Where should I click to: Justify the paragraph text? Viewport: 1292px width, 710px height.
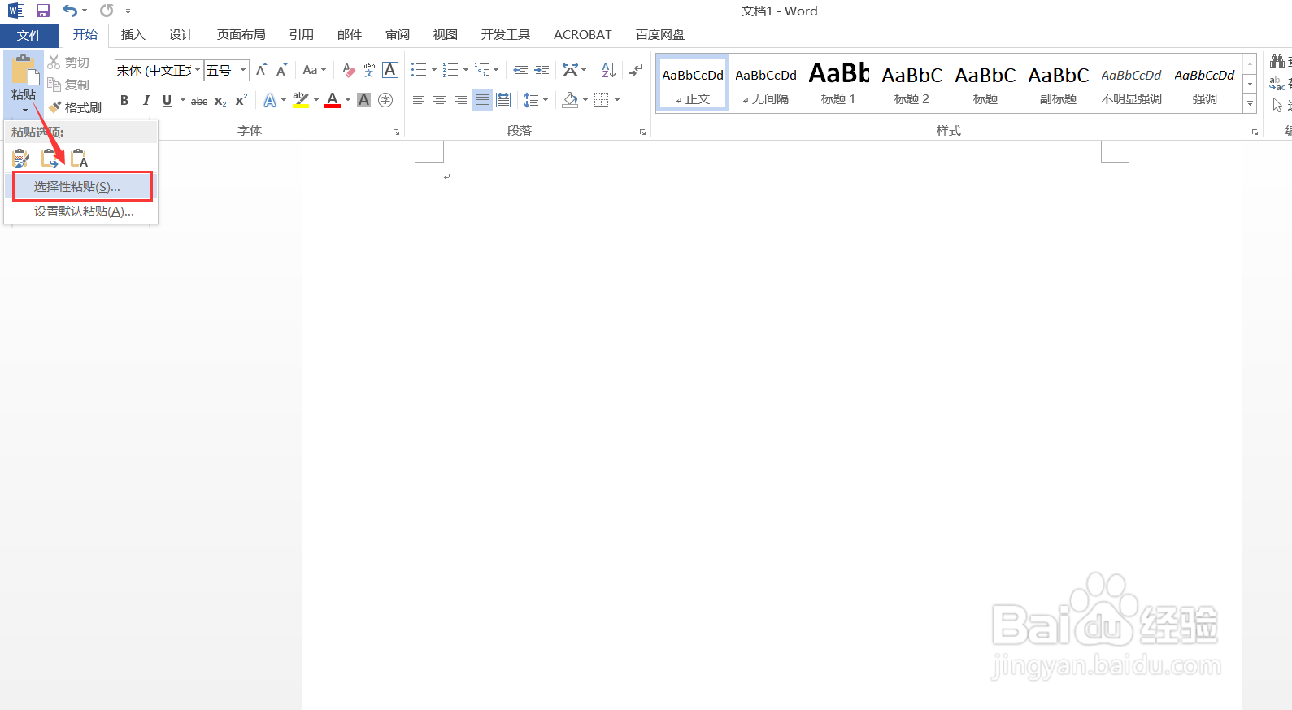tap(482, 100)
